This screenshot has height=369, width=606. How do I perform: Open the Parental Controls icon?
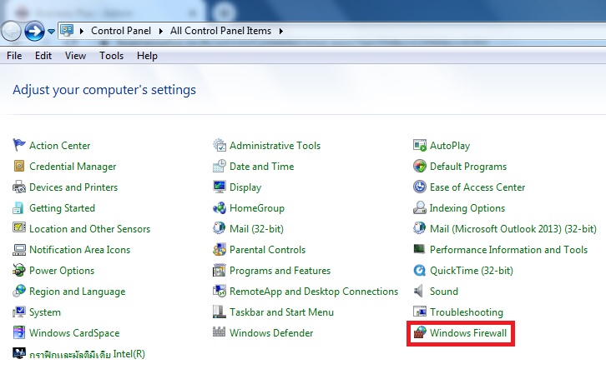coord(220,249)
